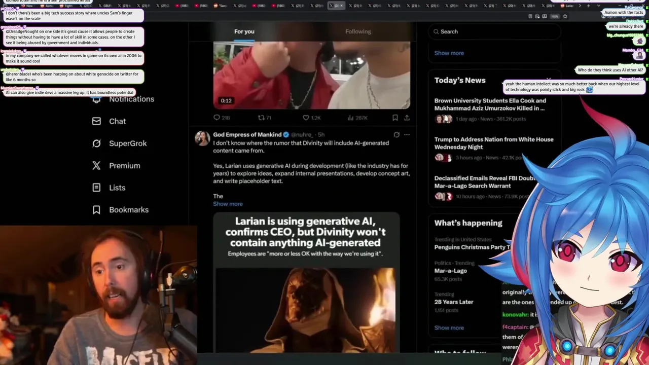Viewport: 649px width, 365px height.
Task: Click the search magnifier icon
Action: (436, 31)
